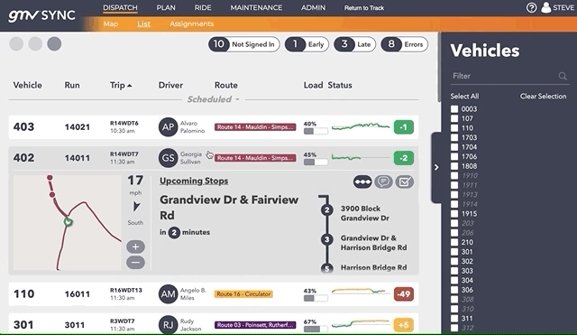Click RJ driver avatar for Rudy Jackson

(169, 325)
